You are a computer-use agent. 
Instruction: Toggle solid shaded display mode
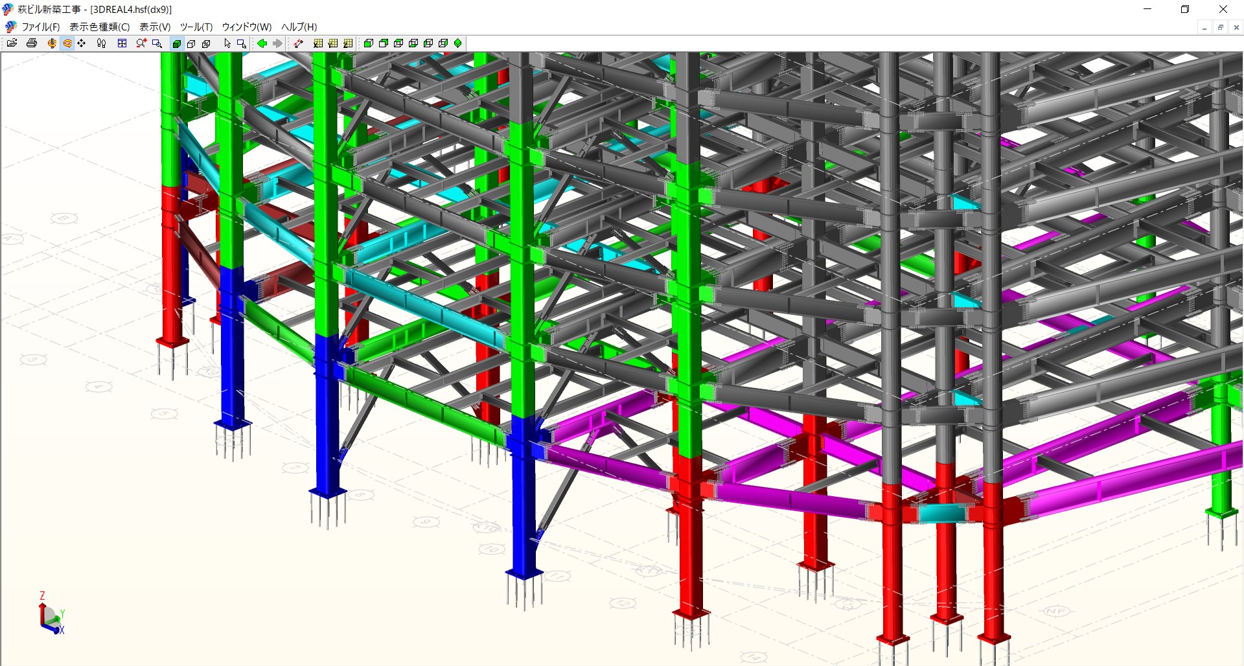point(176,43)
